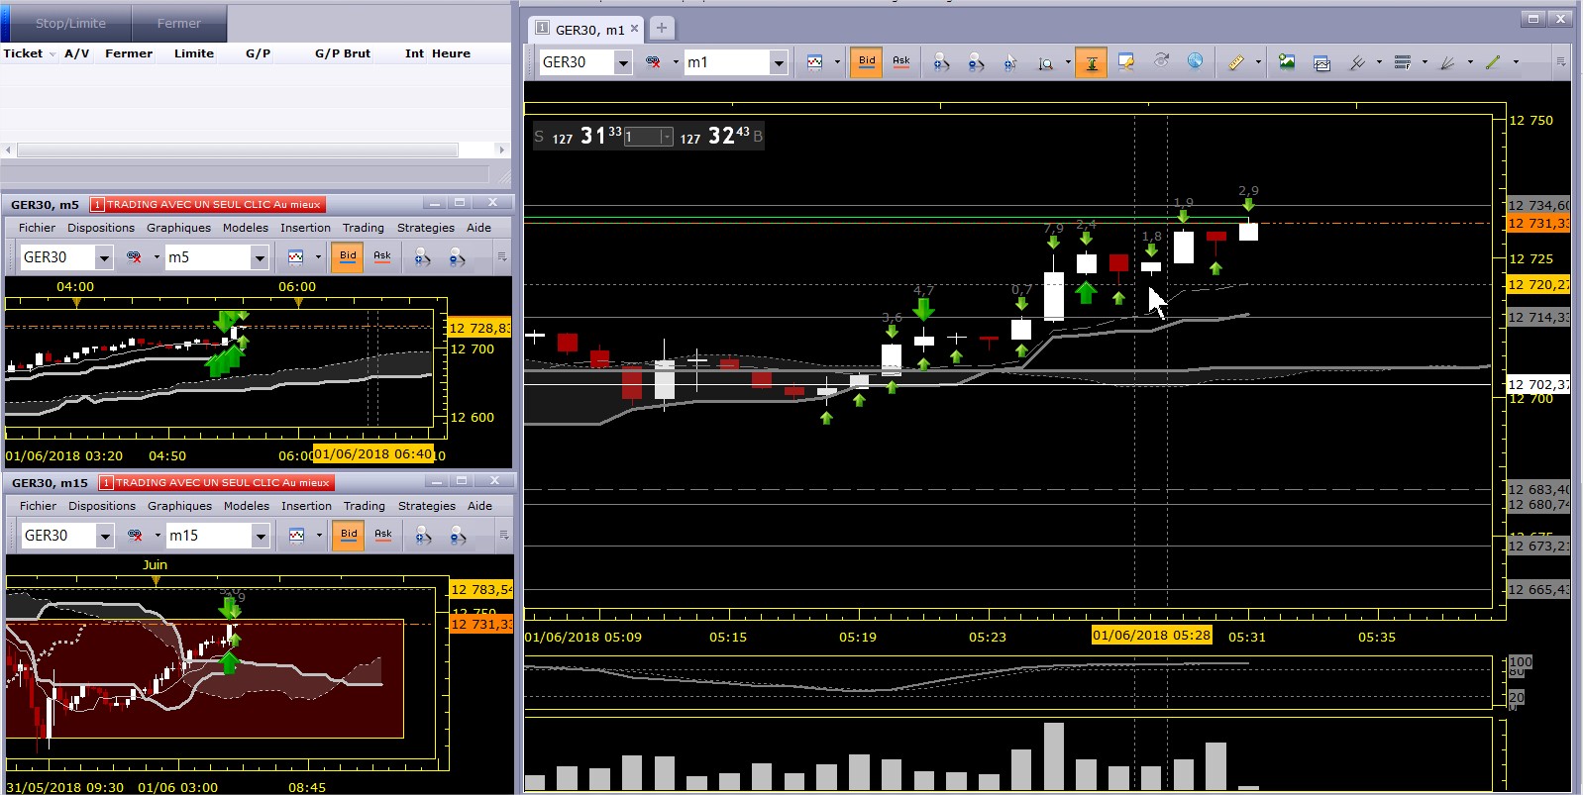Click the Stop/Limite button
Image resolution: width=1583 pixels, height=795 pixels.
69,23
